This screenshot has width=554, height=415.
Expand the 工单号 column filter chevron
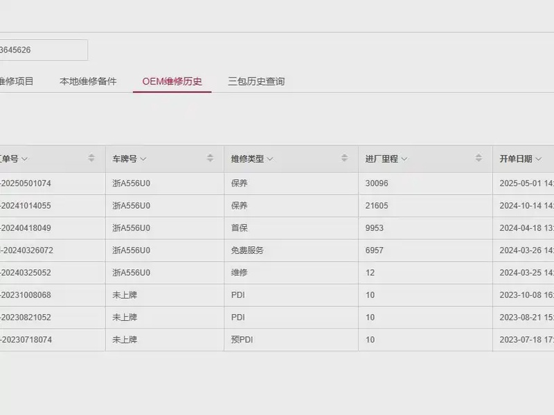pos(25,159)
